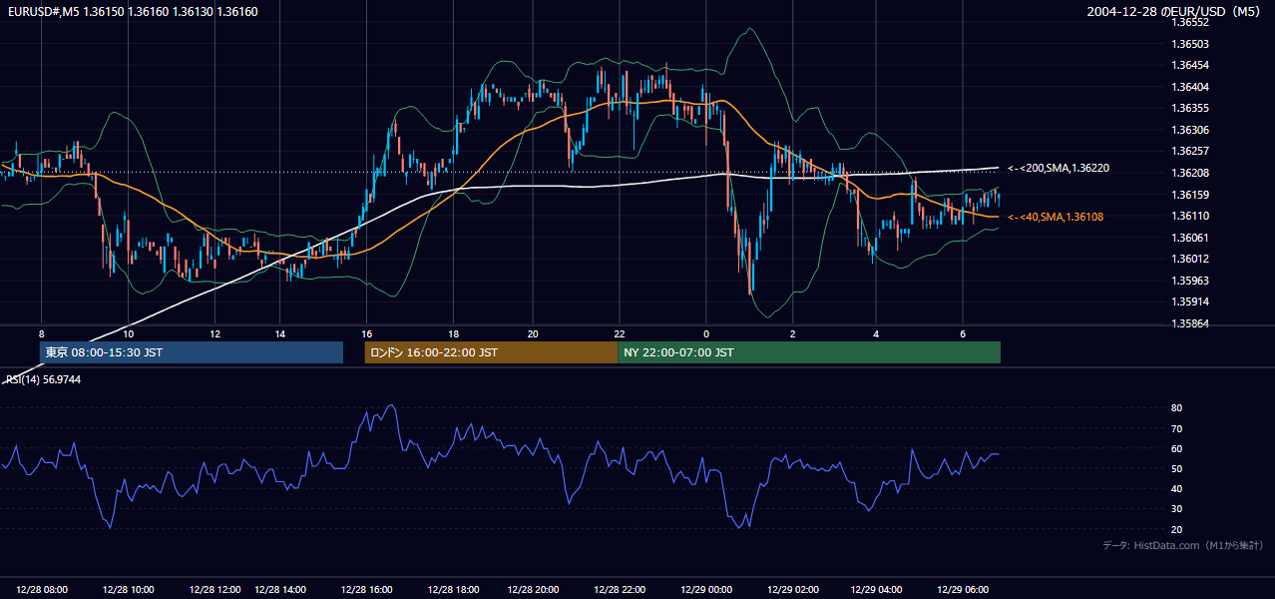Click the 1.36355 price axis label

[x=1190, y=108]
